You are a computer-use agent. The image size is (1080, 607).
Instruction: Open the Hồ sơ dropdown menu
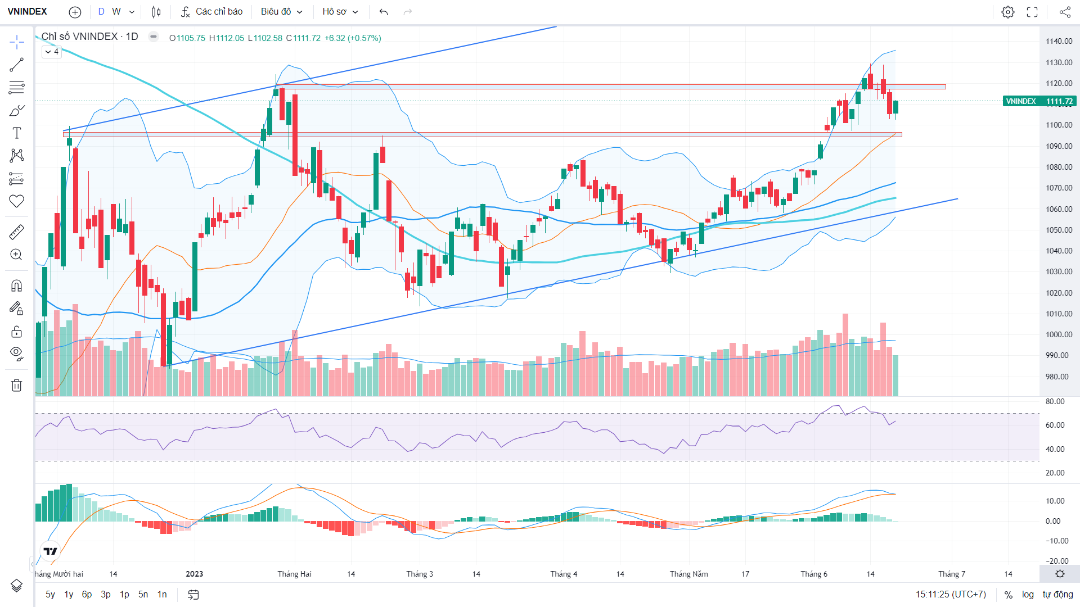tap(340, 12)
